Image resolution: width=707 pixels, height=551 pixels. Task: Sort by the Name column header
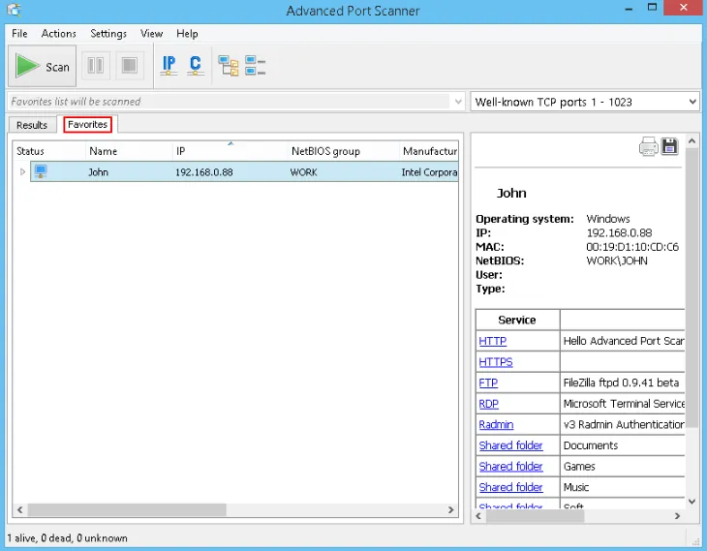point(129,151)
